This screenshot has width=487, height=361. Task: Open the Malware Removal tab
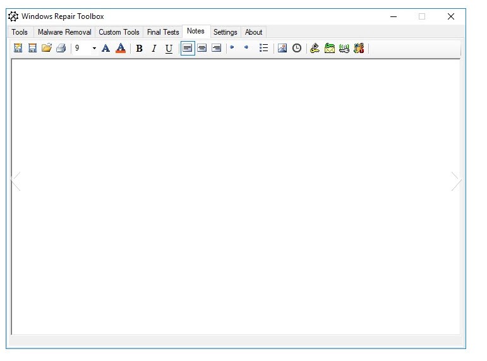(x=64, y=32)
